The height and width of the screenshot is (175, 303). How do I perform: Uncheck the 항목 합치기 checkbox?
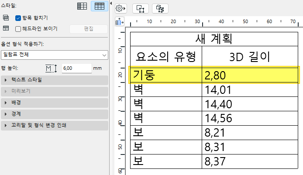(18, 18)
